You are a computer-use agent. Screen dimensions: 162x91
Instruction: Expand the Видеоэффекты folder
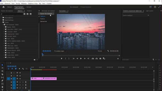tap(1, 18)
